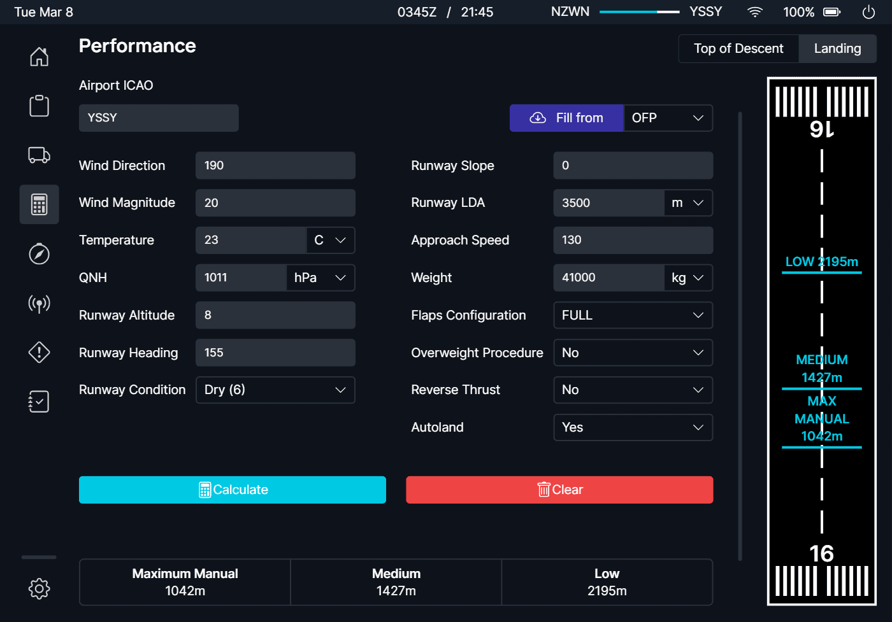Change the temperature unit dropdown

330,241
